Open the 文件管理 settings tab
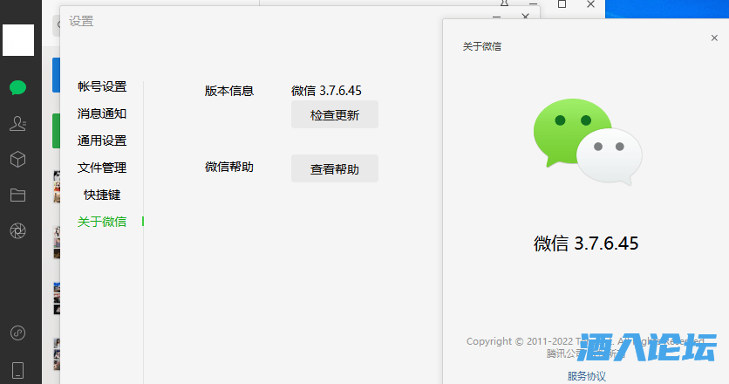729x384 pixels. [102, 168]
